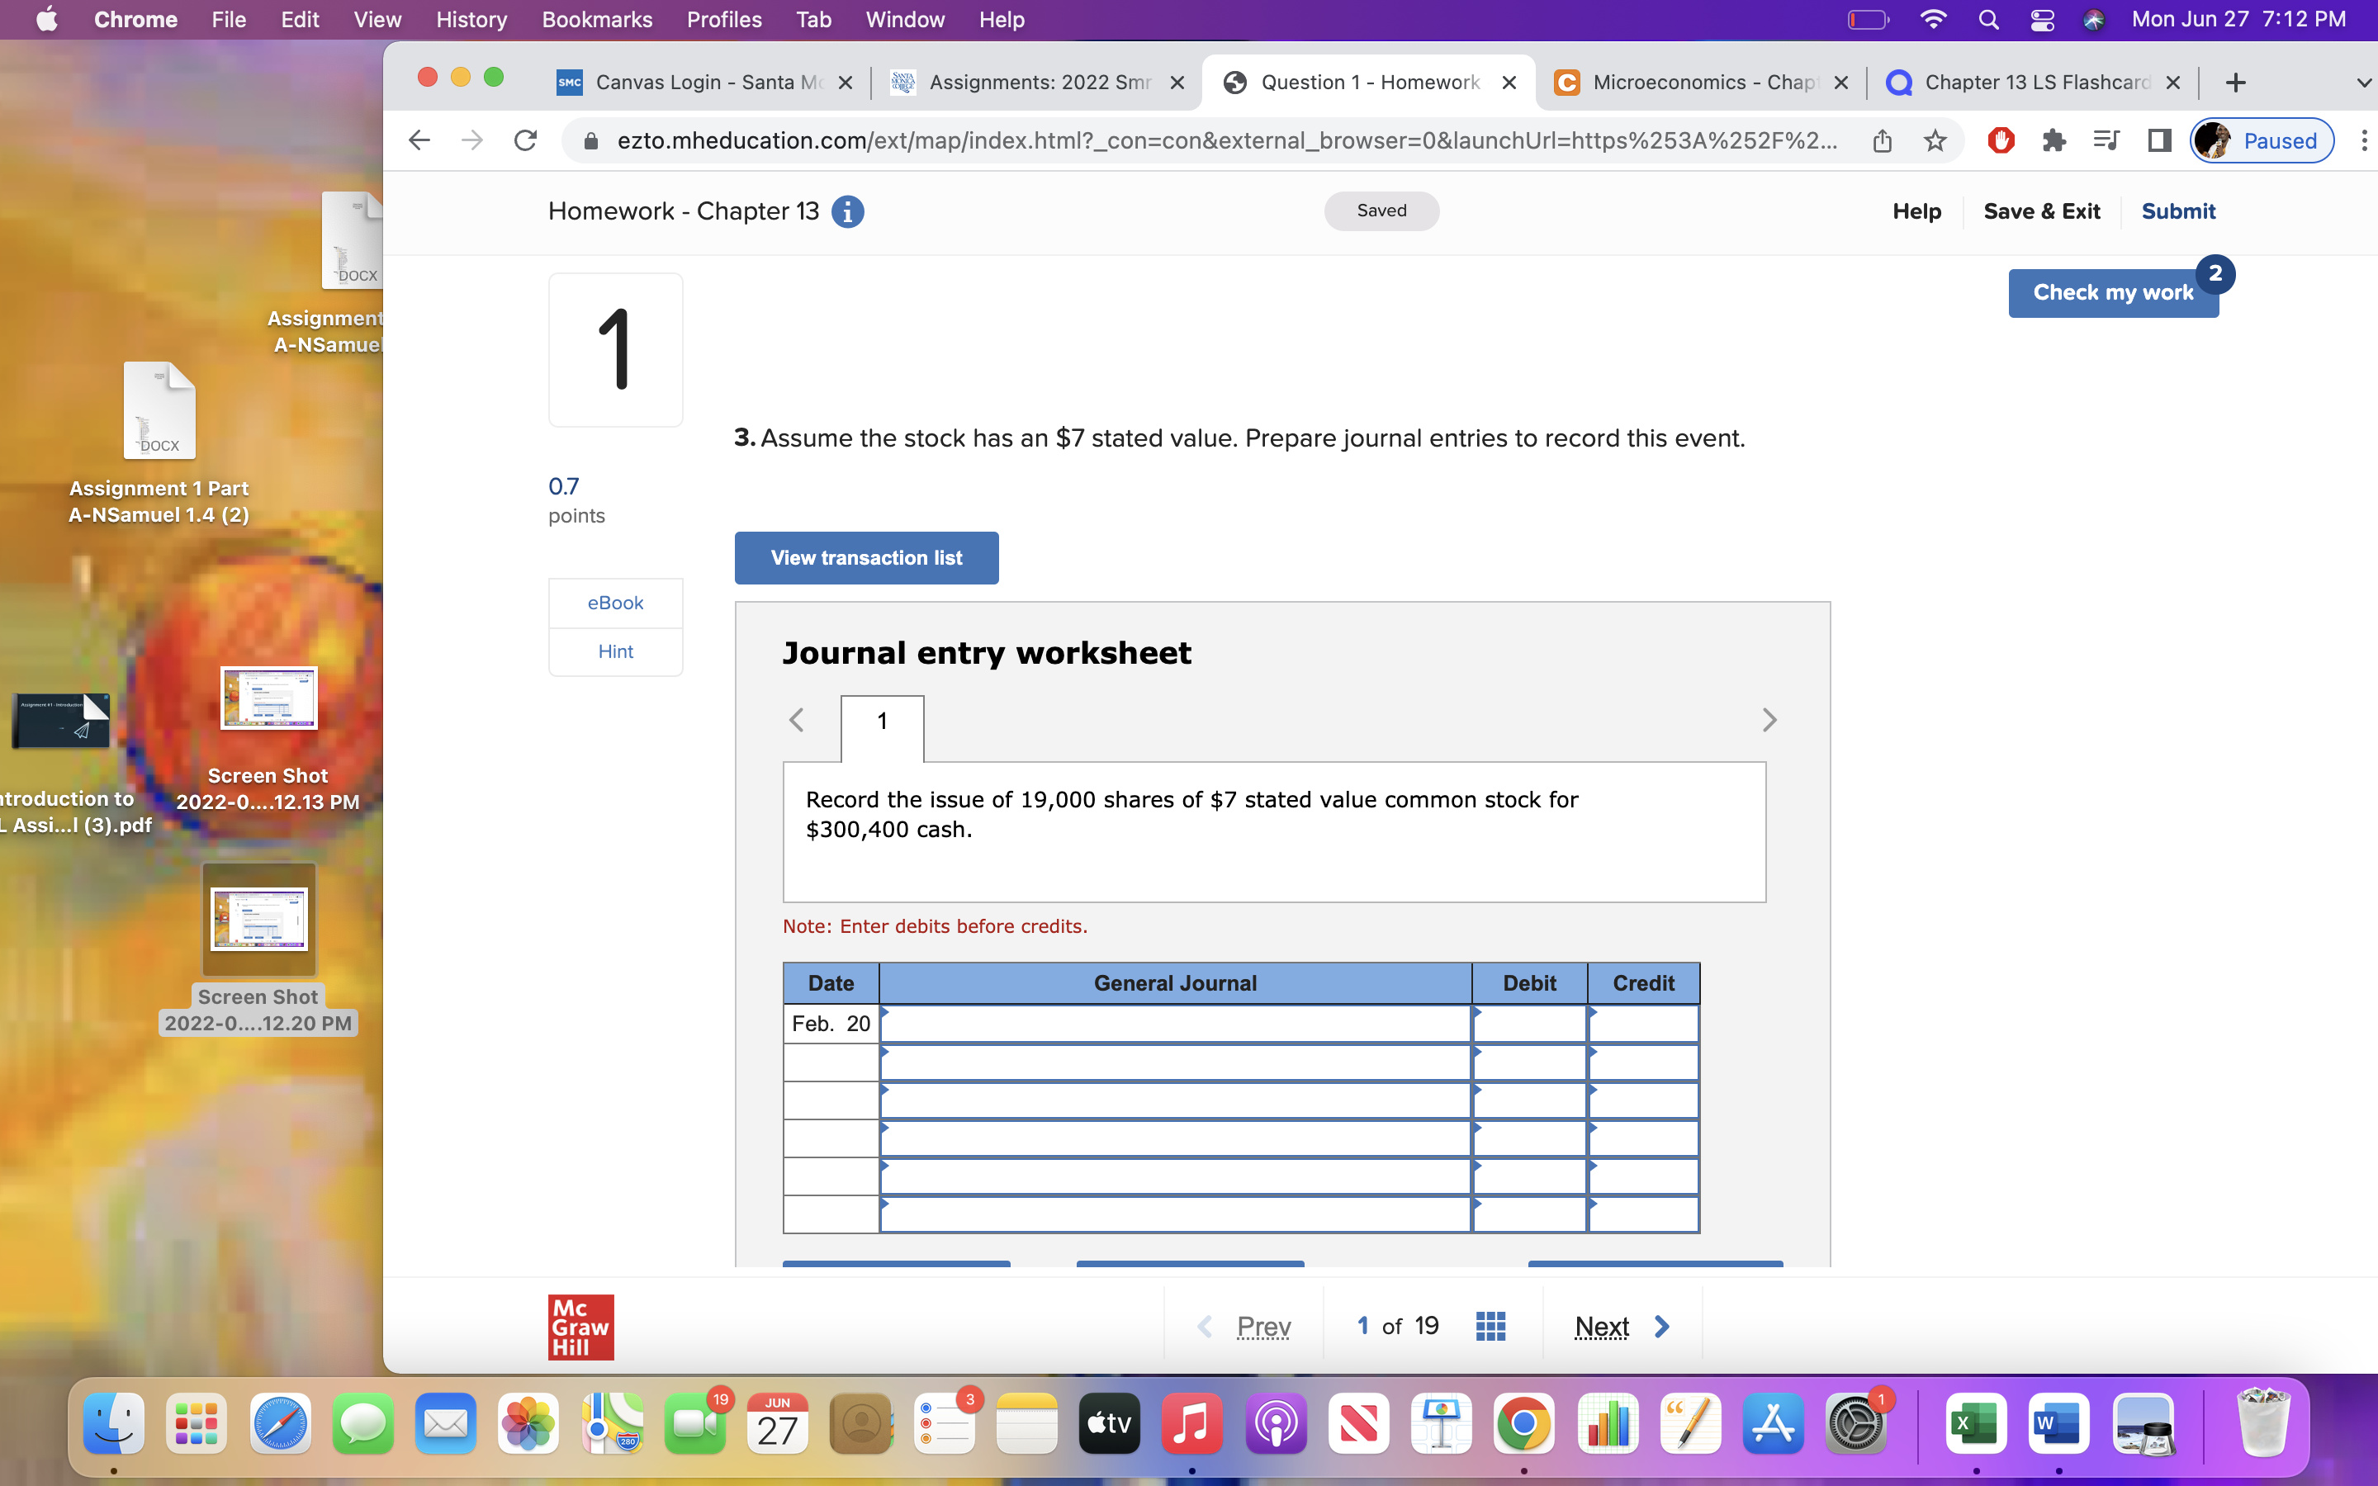Click View transaction list
2378x1486 pixels.
pyautogui.click(x=865, y=557)
